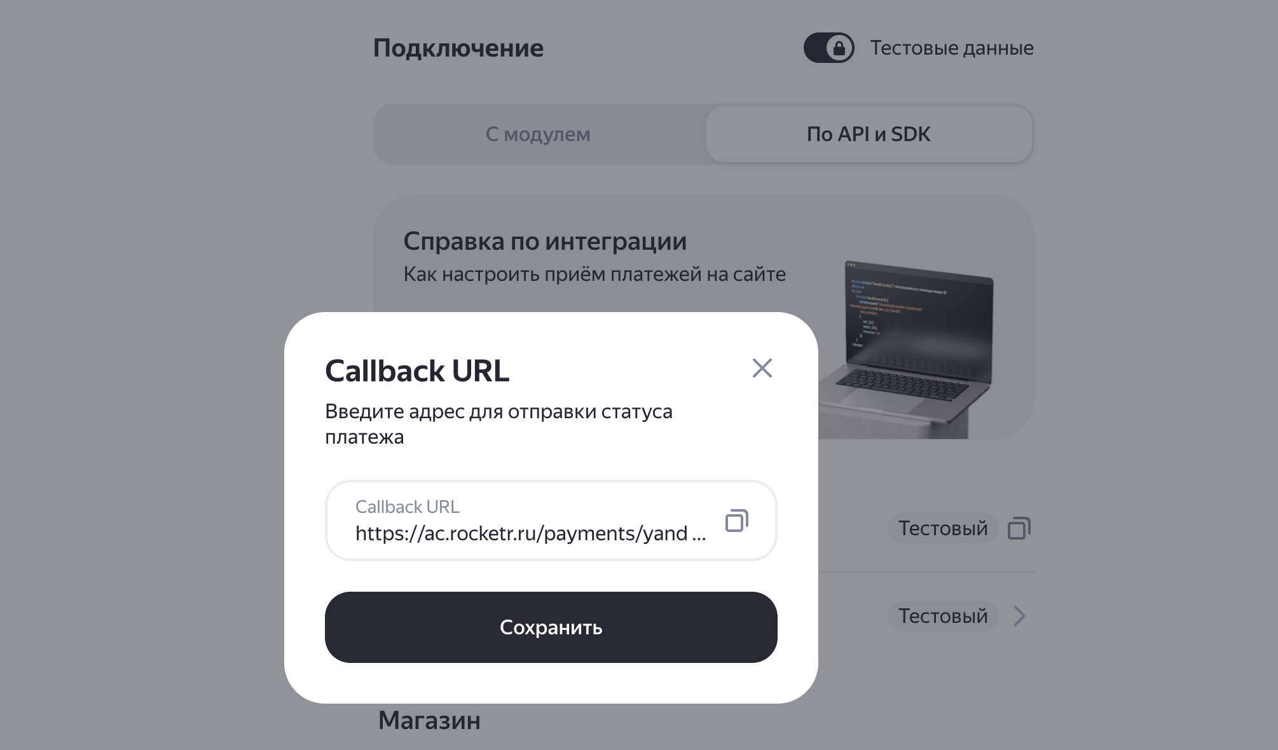Click into the Callback URL text field
This screenshot has height=750, width=1278.
(551, 521)
